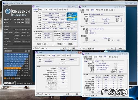This screenshot has height=100, width=138.
Task: Open 关于 tab in SPD CPU-Z window
Action: click(115, 57)
